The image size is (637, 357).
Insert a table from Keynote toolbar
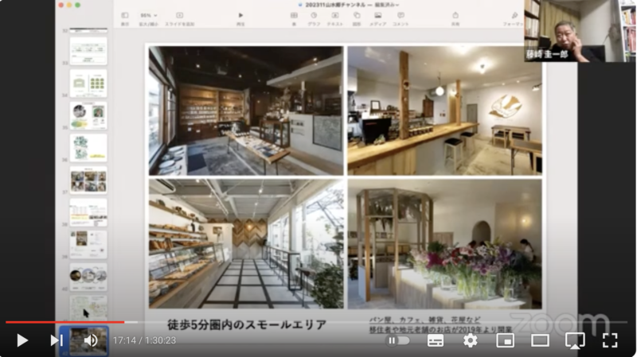(x=294, y=16)
